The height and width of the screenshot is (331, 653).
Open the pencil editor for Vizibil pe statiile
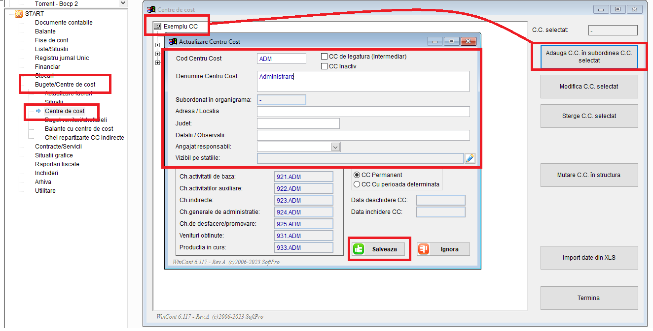pyautogui.click(x=470, y=158)
